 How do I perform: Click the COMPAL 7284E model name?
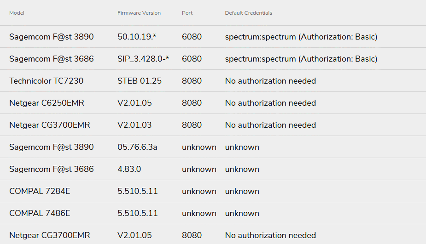point(40,191)
